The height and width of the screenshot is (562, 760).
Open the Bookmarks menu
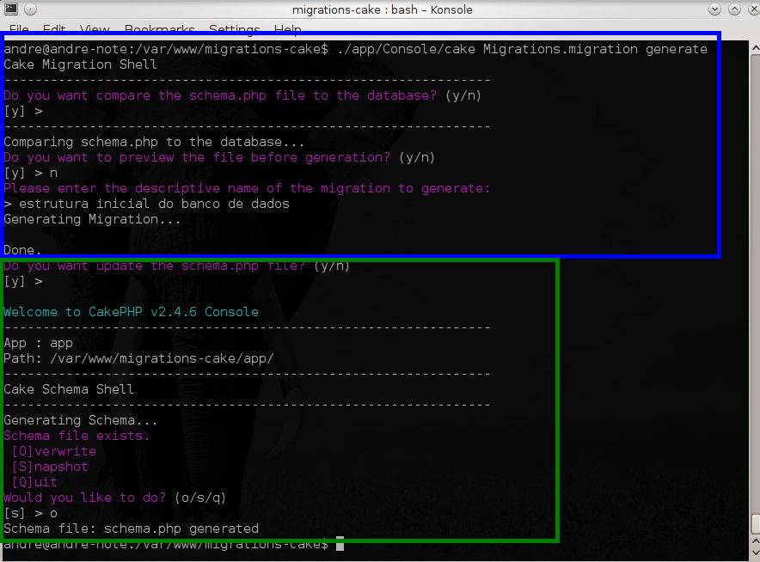tap(159, 29)
